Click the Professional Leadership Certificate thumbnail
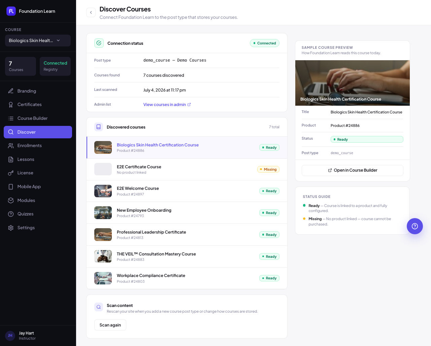This screenshot has width=431, height=346. pyautogui.click(x=103, y=235)
